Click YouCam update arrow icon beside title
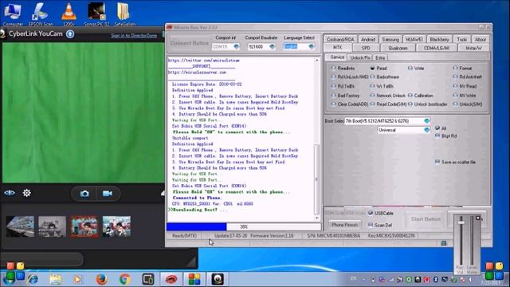 pos(70,33)
